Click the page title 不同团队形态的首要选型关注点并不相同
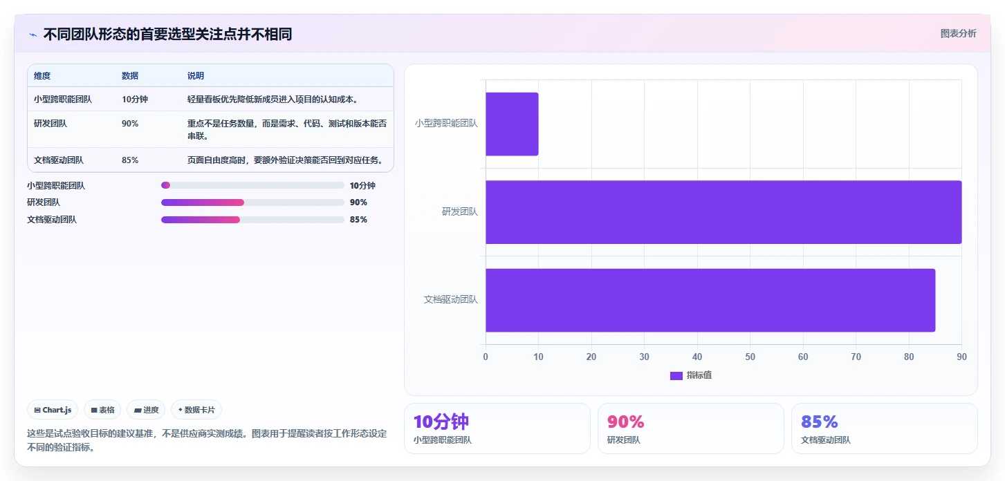Viewport: 1005px width, 481px height. click(167, 35)
